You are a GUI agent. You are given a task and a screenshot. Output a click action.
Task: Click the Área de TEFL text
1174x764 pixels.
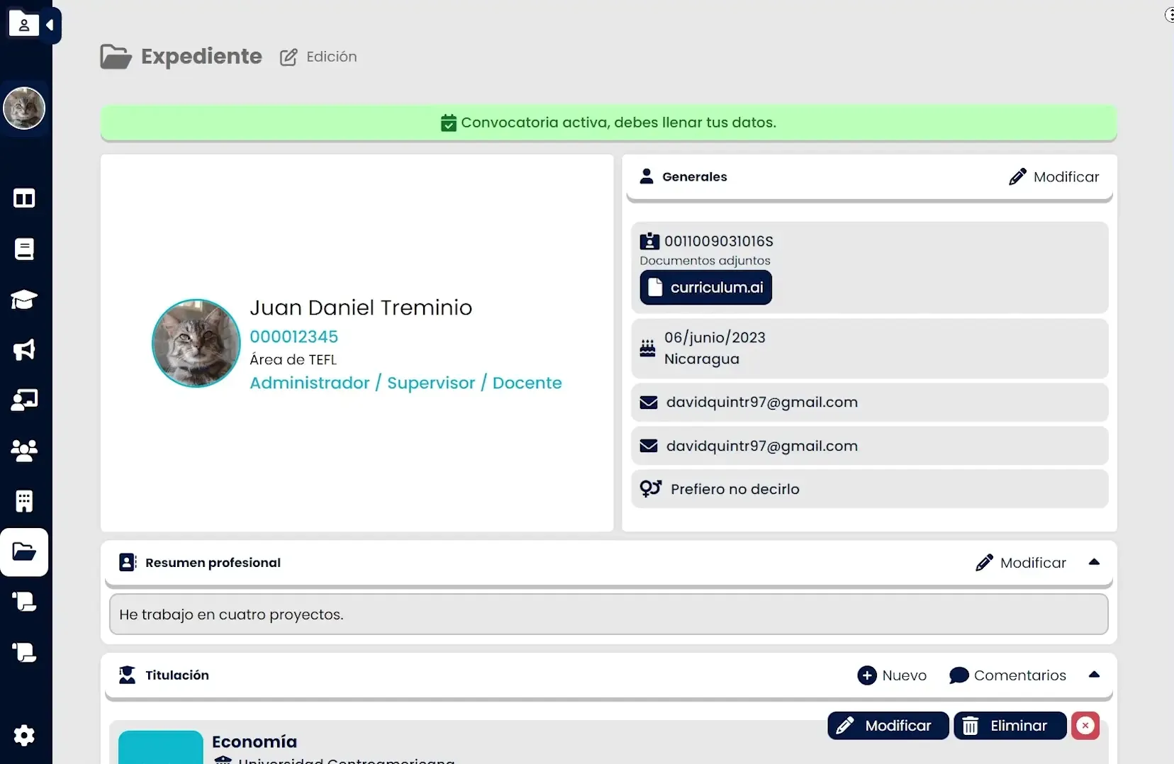[x=293, y=360]
